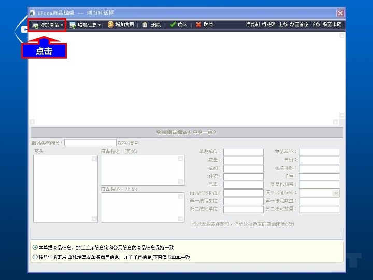This screenshot has width=373, height=280.
Task: Click up arrow in 商品描述(英文) scrollbar
Action: pos(181,159)
